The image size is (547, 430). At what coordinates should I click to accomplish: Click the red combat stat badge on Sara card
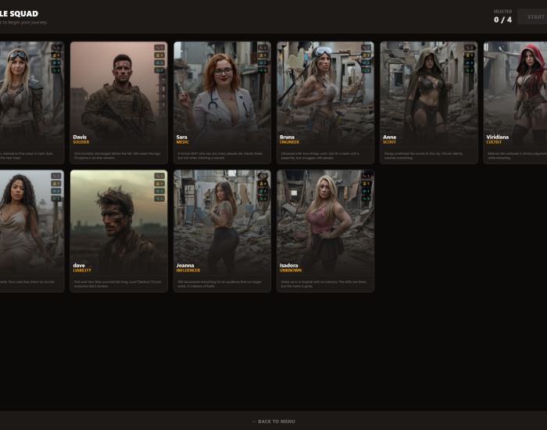pos(263,48)
